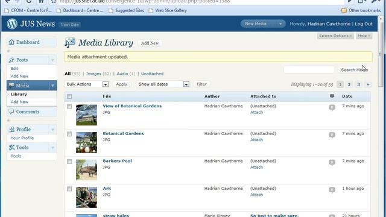Click the search media input field
The height and width of the screenshot is (217, 386).
tap(309, 70)
